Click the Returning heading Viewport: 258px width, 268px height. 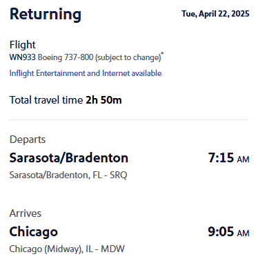46,15
